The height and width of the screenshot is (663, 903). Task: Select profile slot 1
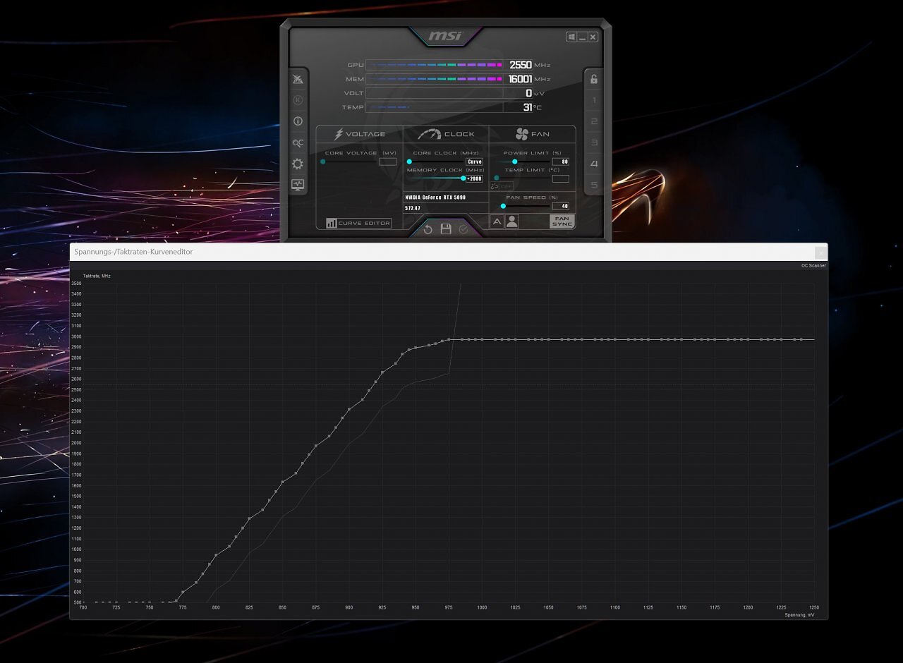pos(594,100)
